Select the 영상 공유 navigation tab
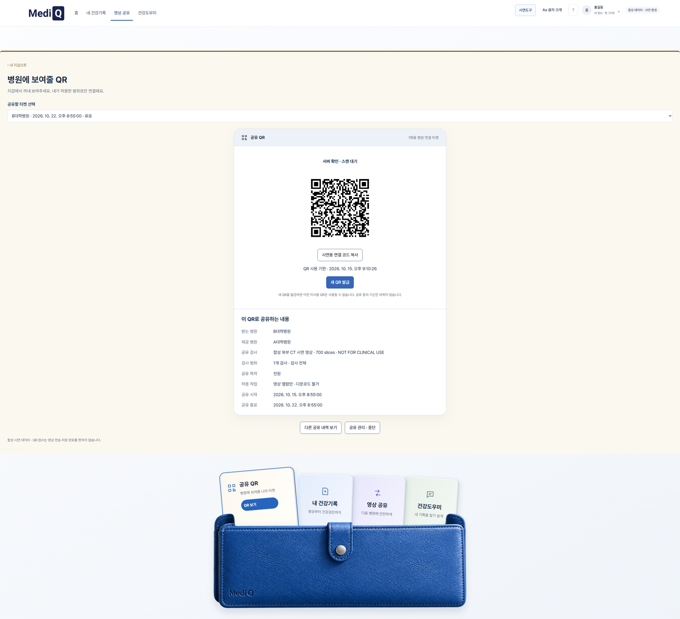Screen dimensions: 680x619 pos(122,13)
